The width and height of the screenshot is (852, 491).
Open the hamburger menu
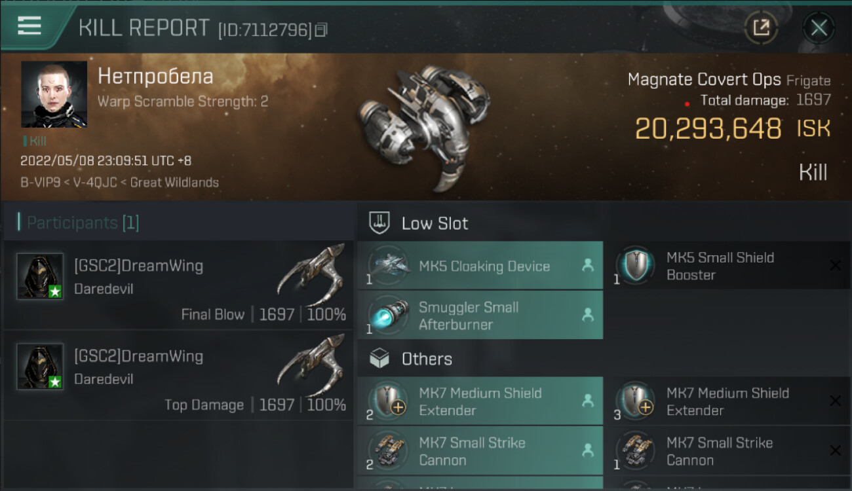click(29, 26)
